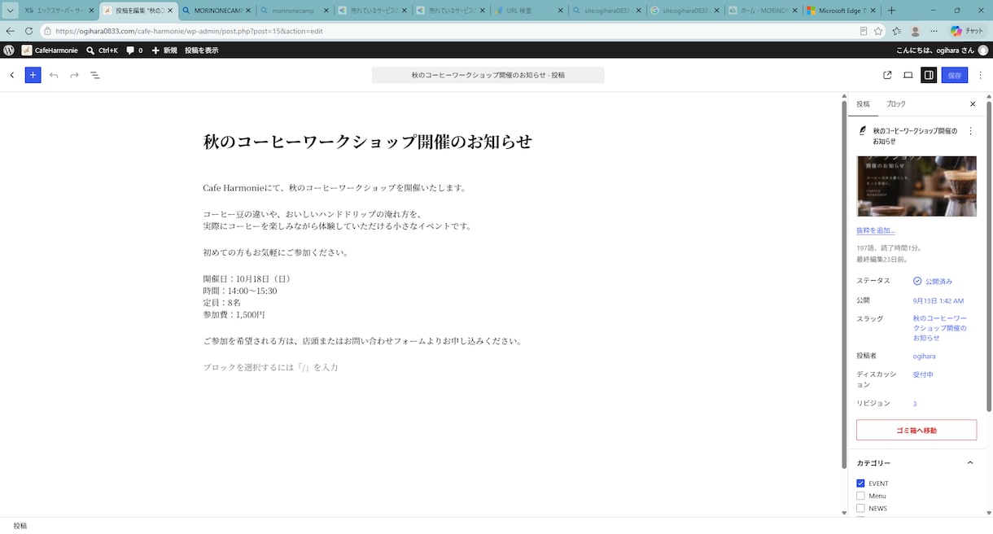
Task: Click the browser refresh button
Action: pos(28,31)
